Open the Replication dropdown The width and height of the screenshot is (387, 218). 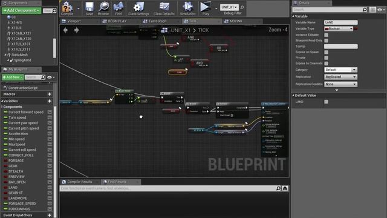[x=340, y=77]
